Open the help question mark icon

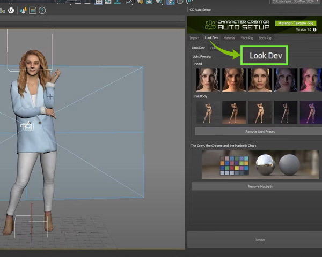click(42, 11)
